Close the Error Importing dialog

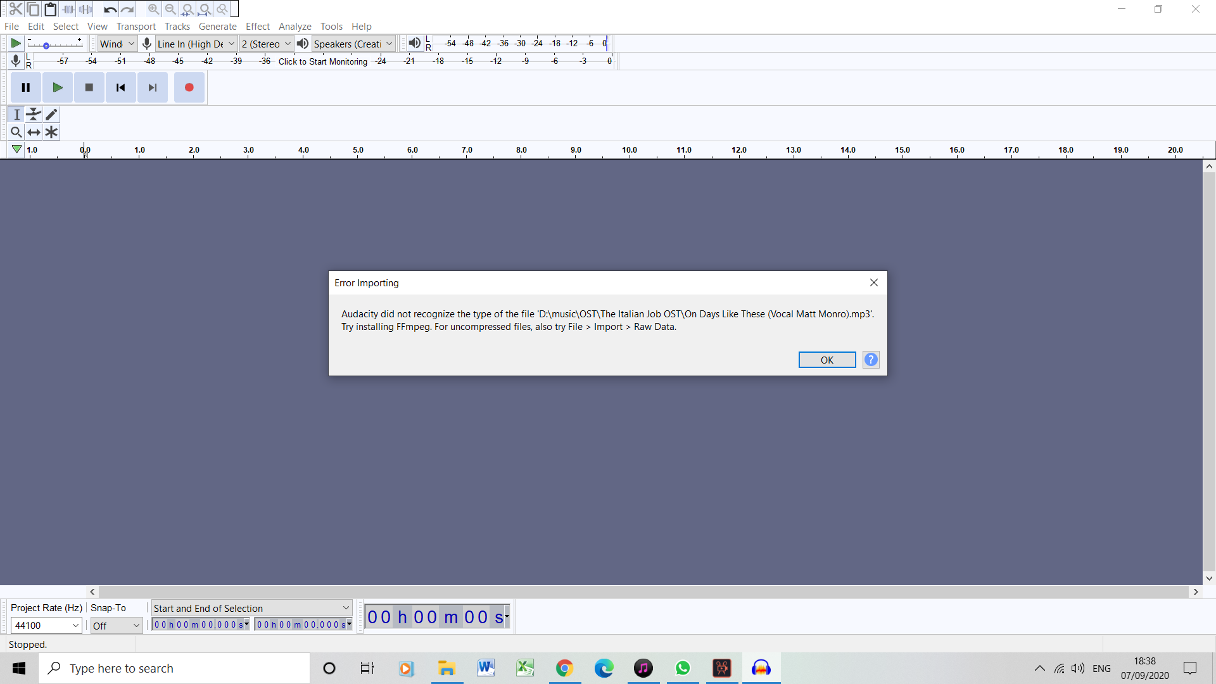[x=874, y=282]
